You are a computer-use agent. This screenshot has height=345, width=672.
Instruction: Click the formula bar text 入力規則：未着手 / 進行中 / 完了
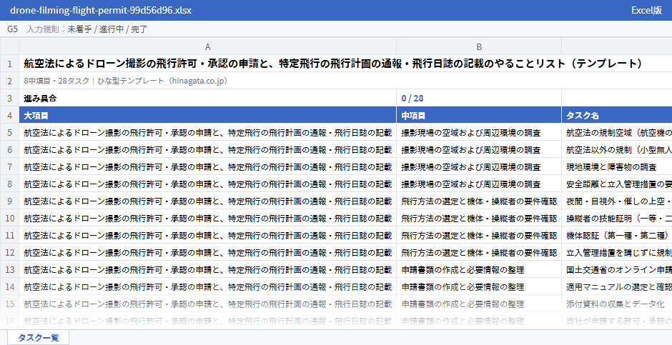click(x=87, y=29)
